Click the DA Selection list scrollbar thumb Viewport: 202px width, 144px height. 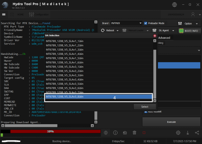pos(155,74)
